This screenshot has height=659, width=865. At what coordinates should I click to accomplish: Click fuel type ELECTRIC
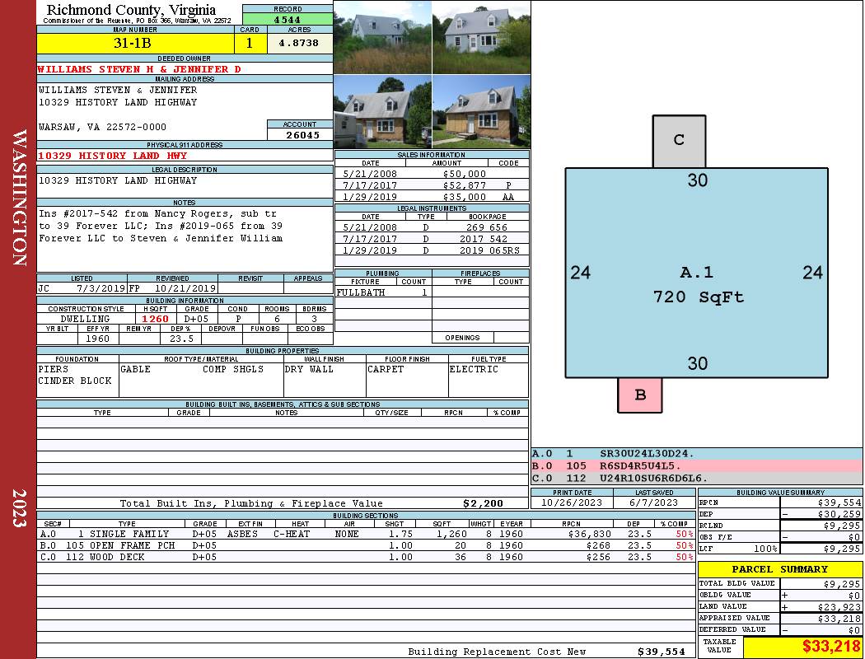pyautogui.click(x=474, y=370)
